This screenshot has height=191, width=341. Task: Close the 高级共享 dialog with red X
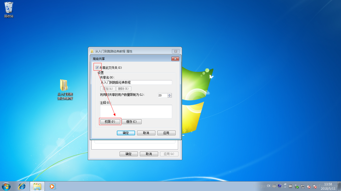point(175,59)
